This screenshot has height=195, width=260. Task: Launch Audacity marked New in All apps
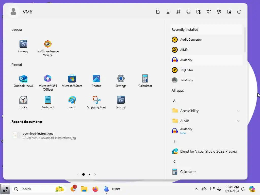206,131
